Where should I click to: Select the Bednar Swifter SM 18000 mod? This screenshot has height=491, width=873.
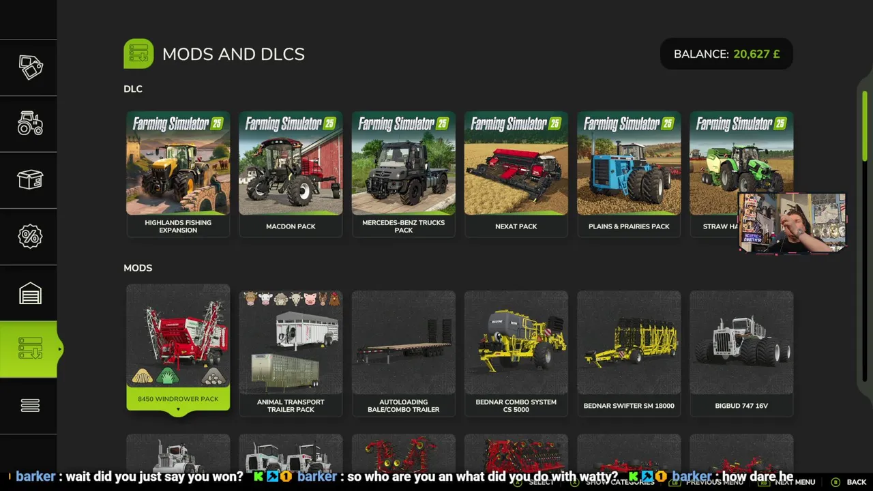(629, 353)
